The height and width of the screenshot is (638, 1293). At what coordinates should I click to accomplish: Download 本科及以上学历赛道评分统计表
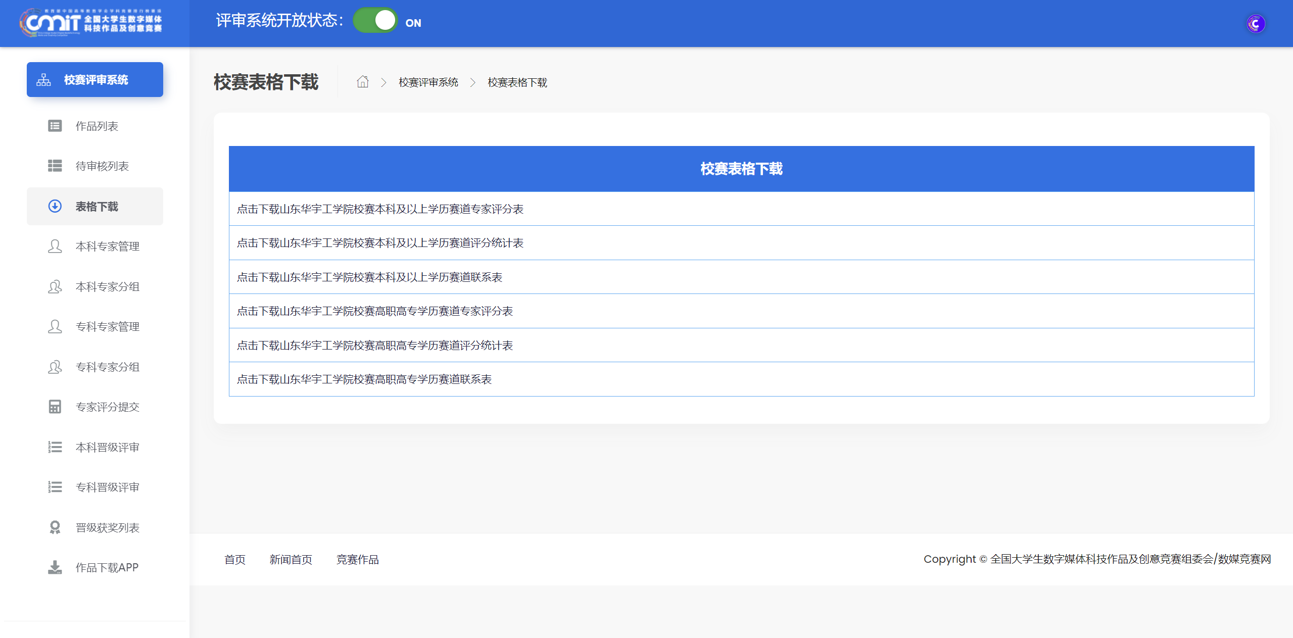[380, 242]
